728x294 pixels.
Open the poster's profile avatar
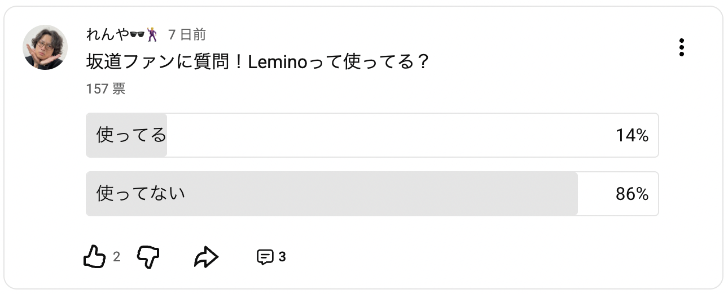(x=45, y=47)
